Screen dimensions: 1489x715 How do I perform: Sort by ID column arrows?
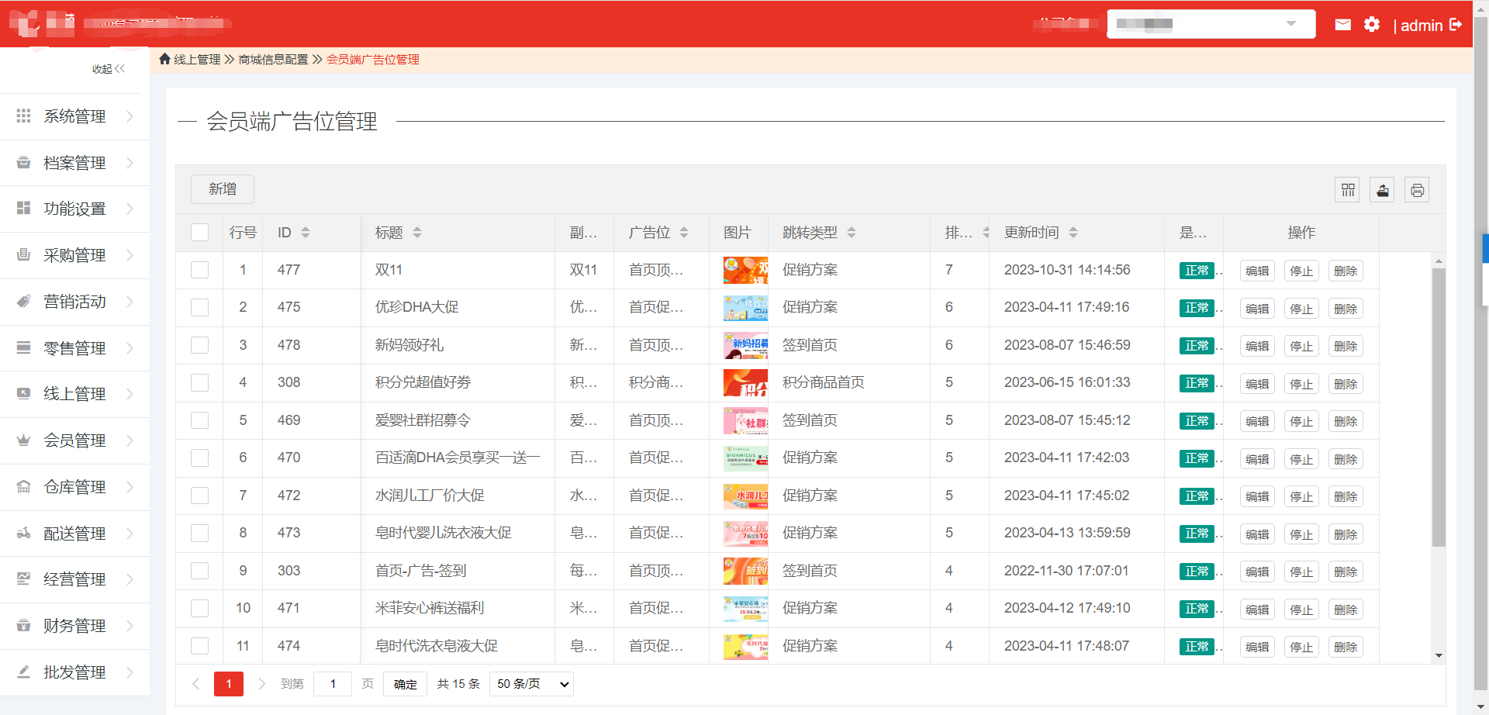pyautogui.click(x=306, y=233)
